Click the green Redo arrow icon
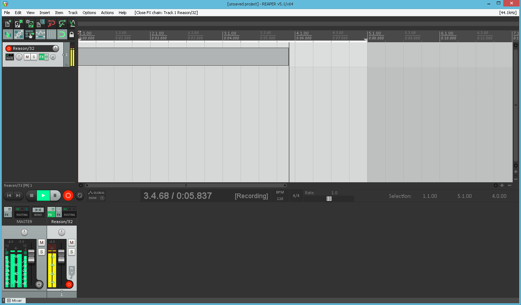The image size is (521, 305). tap(62, 24)
